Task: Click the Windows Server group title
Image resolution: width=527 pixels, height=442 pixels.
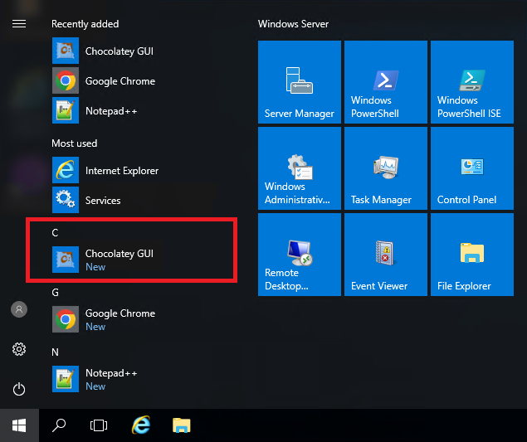Action: point(294,24)
